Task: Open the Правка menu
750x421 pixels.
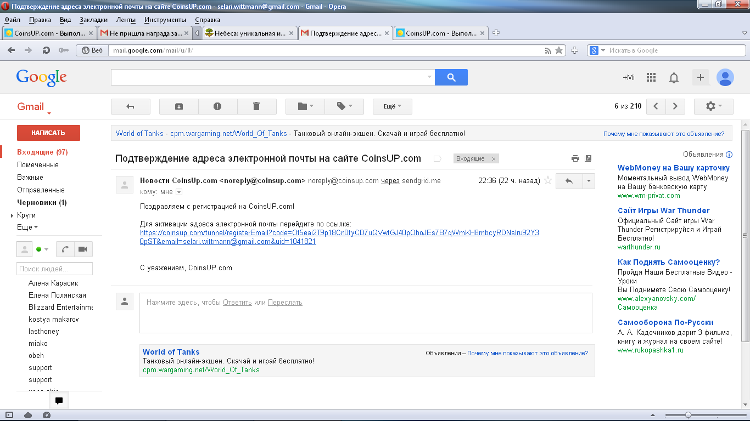Action: click(x=40, y=20)
